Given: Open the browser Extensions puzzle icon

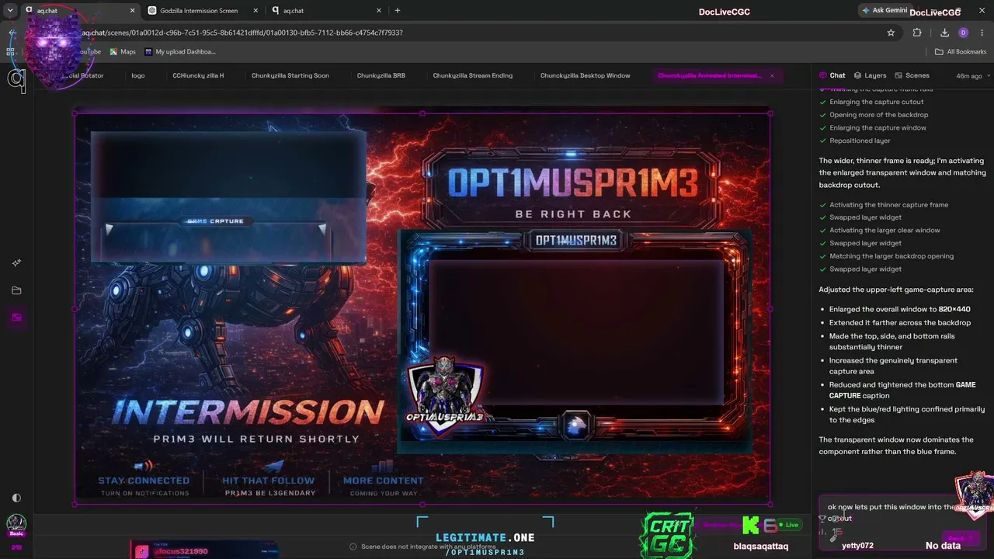Looking at the screenshot, I should pos(917,33).
